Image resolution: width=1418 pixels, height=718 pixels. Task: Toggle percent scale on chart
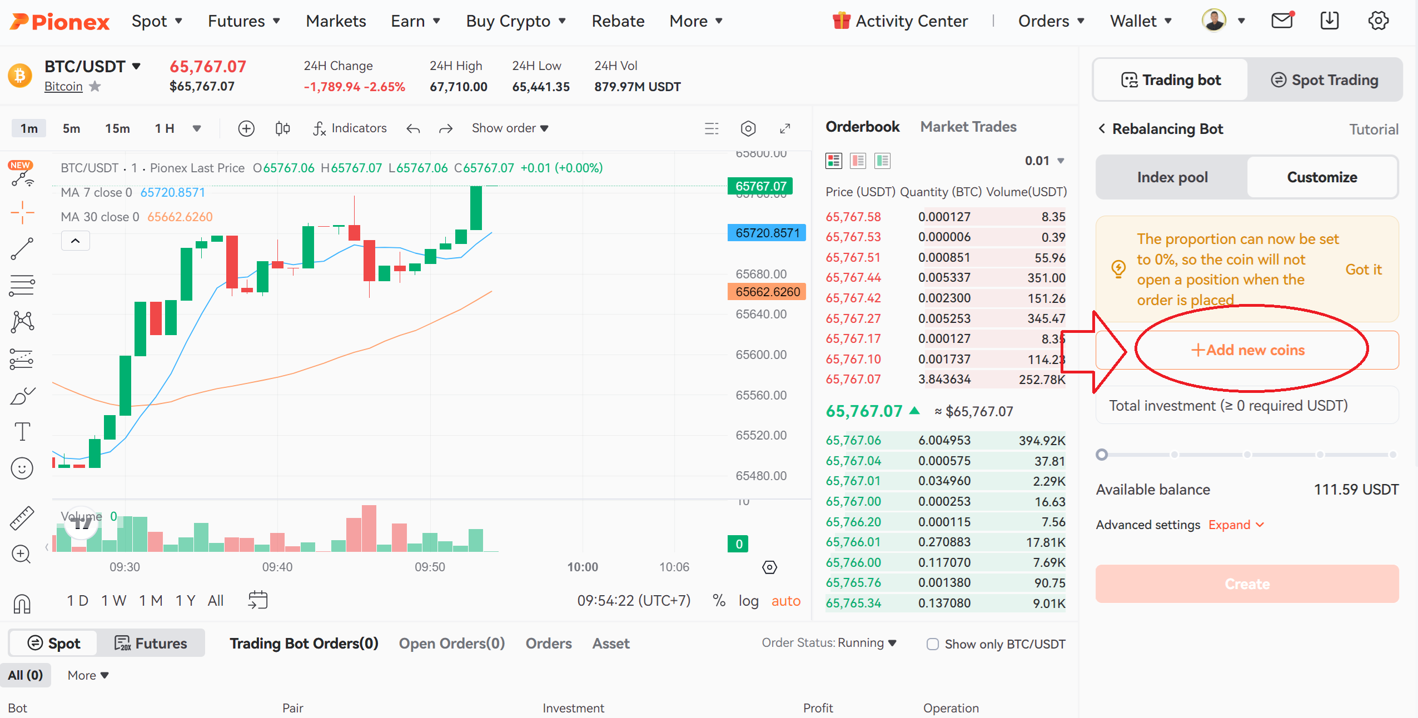tap(719, 600)
